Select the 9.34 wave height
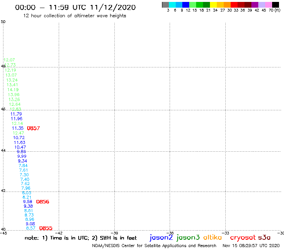The width and height of the screenshot is (284, 249). pyautogui.click(x=23, y=161)
